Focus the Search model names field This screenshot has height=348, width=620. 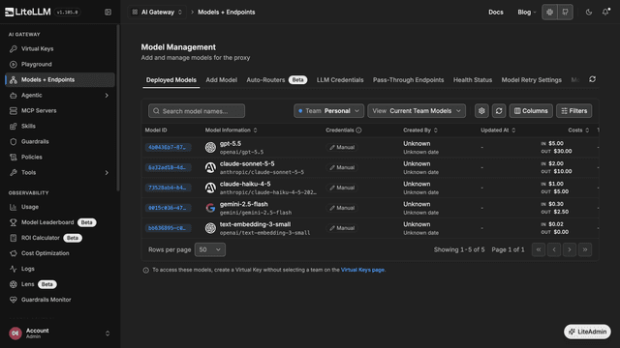pyautogui.click(x=197, y=111)
